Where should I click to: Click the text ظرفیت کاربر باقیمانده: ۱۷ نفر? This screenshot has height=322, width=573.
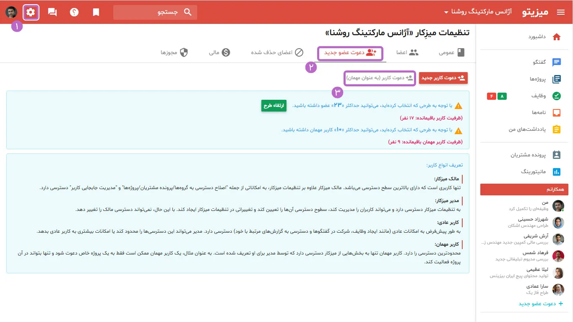click(431, 118)
